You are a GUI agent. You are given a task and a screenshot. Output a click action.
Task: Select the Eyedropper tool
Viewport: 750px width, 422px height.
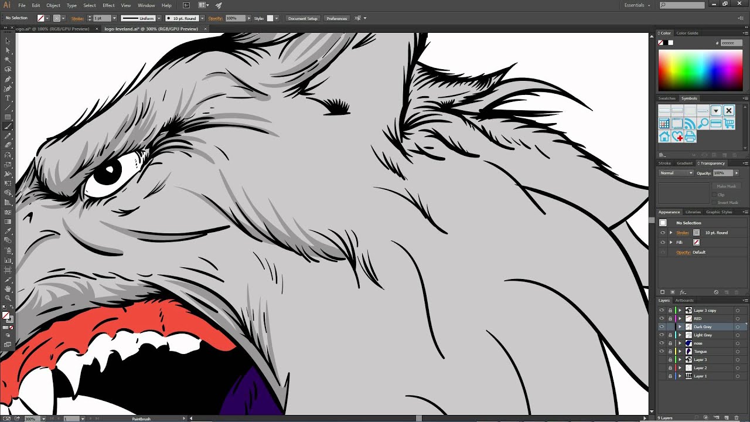(8, 230)
